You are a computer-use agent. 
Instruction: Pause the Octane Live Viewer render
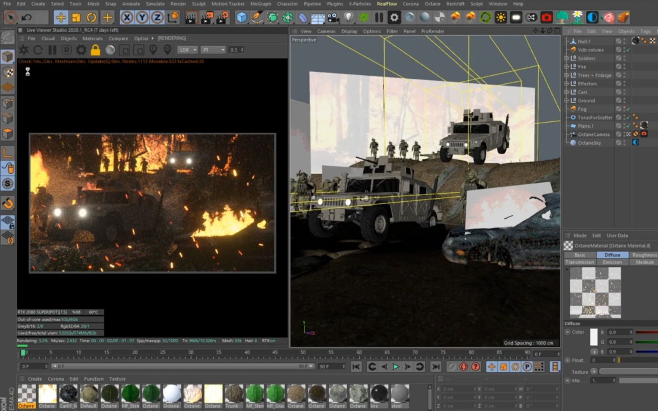point(52,49)
